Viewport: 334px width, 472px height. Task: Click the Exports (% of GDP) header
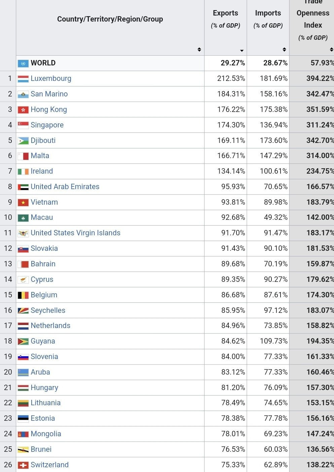(225, 19)
